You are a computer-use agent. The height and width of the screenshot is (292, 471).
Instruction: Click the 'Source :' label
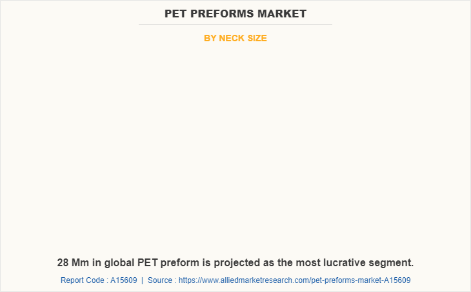point(162,280)
